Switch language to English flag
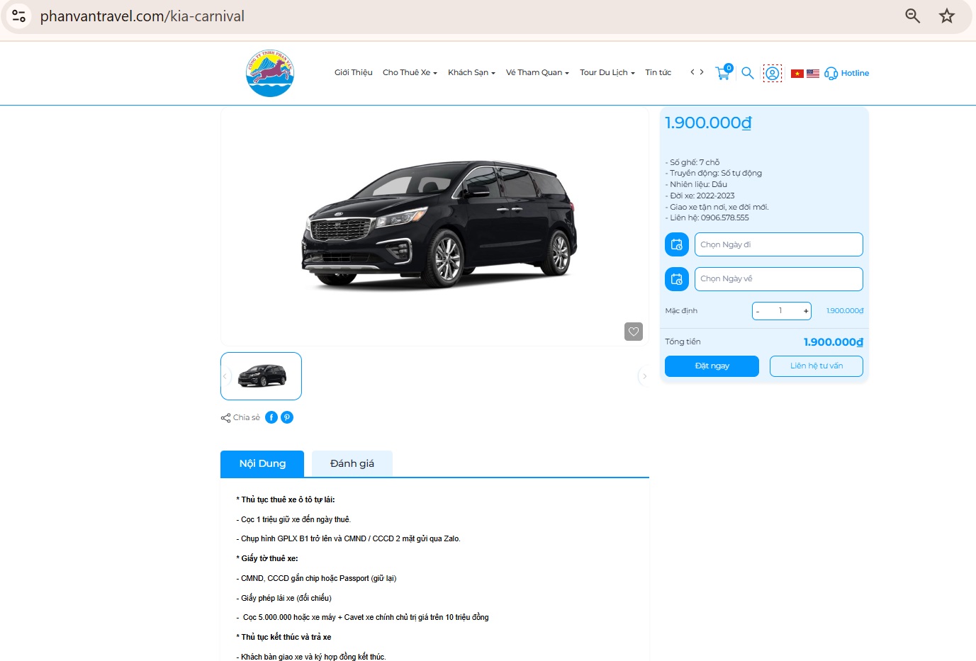 [x=812, y=73]
